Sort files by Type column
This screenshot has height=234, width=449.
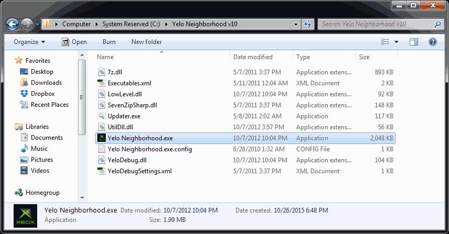point(303,57)
